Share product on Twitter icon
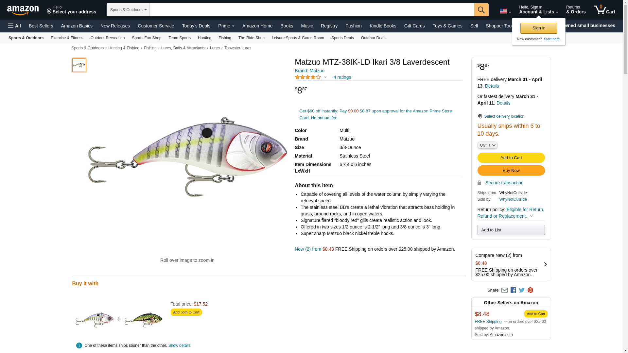The height and width of the screenshot is (353, 628). [522, 290]
